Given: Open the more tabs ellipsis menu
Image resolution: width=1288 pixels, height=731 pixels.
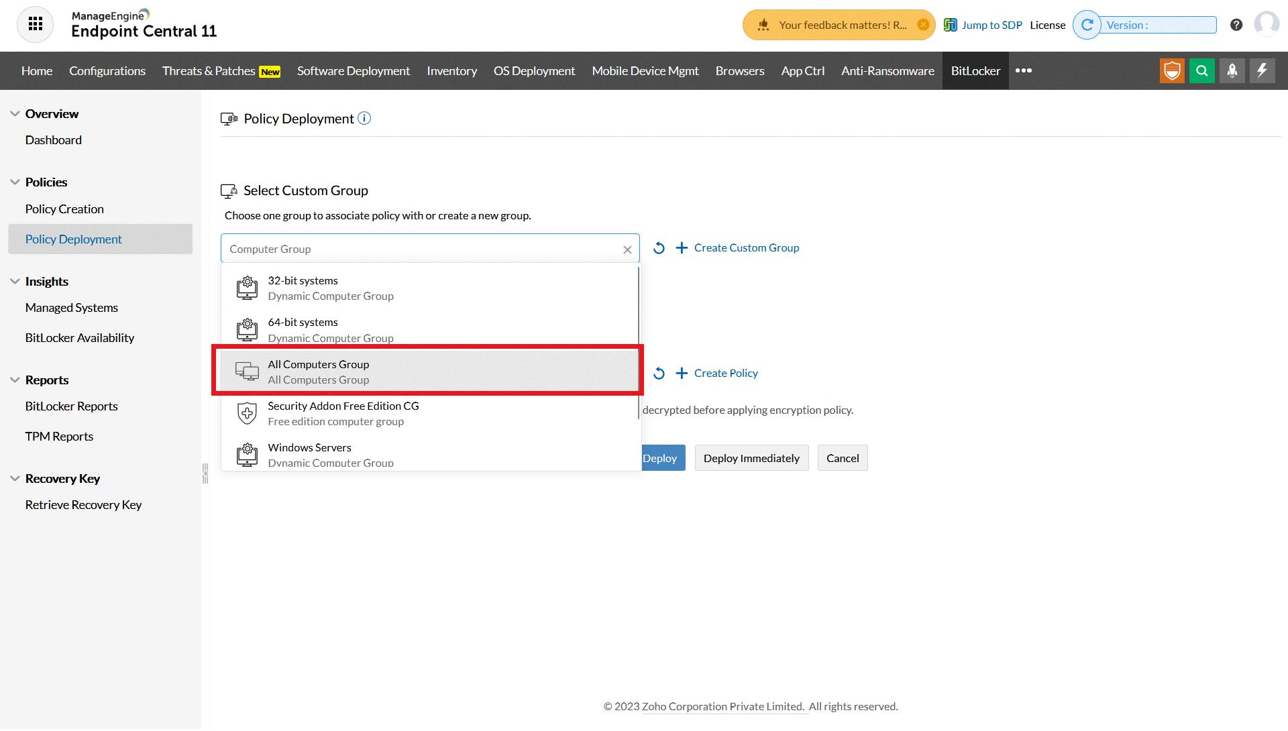Looking at the screenshot, I should point(1024,71).
